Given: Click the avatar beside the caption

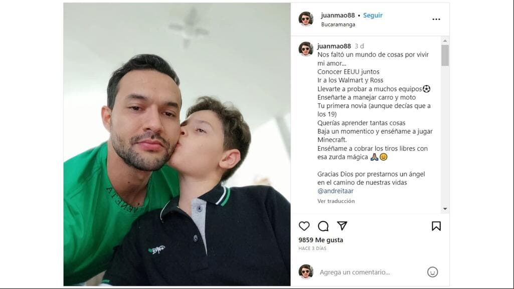Looking at the screenshot, I should coord(306,49).
